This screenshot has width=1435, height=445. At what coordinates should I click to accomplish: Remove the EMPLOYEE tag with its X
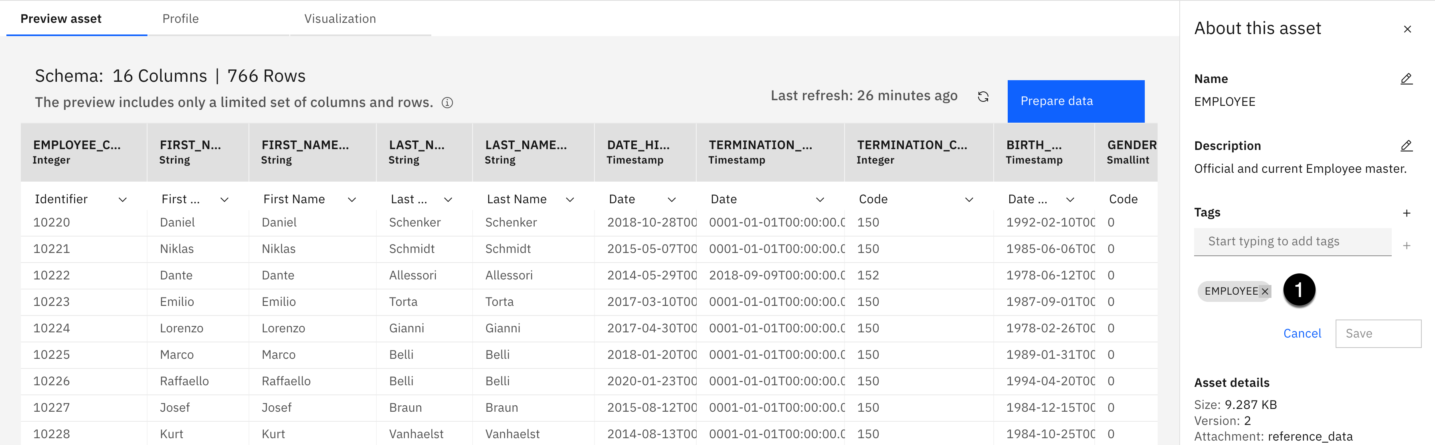(x=1265, y=291)
